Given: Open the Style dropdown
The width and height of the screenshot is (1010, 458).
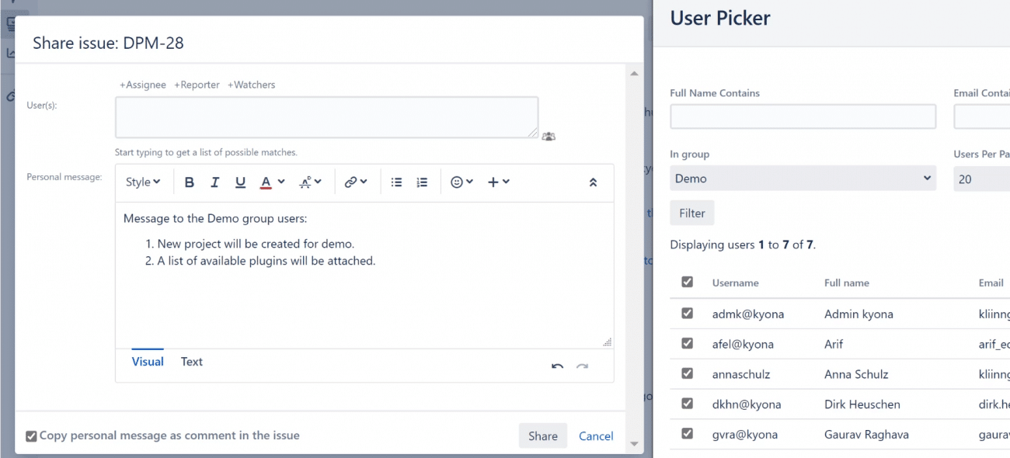Looking at the screenshot, I should [x=143, y=182].
